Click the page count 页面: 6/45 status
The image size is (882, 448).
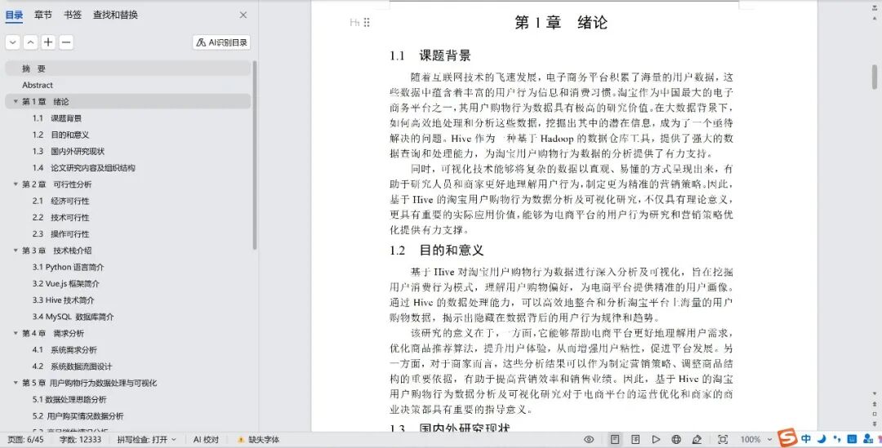(x=25, y=440)
